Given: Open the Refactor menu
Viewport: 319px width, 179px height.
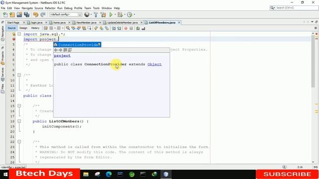Looking at the screenshot, I should 50,8.
